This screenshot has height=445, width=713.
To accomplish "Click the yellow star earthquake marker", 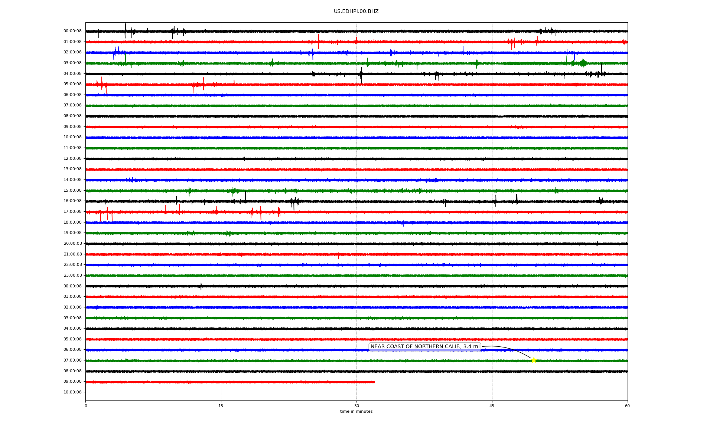I will click(533, 360).
